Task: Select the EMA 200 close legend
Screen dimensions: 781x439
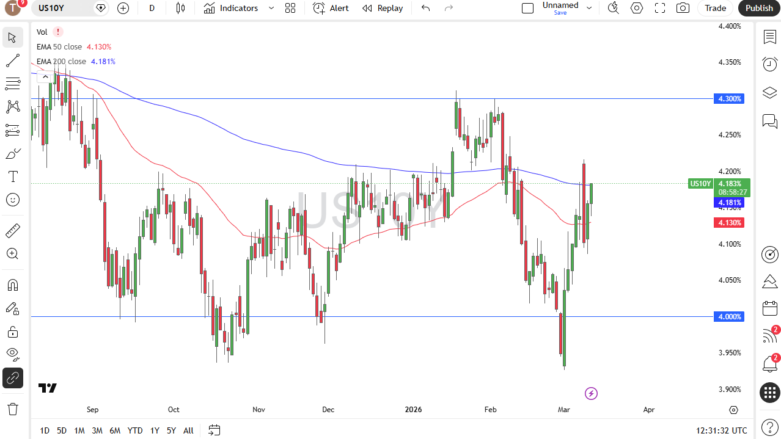Action: (x=62, y=61)
